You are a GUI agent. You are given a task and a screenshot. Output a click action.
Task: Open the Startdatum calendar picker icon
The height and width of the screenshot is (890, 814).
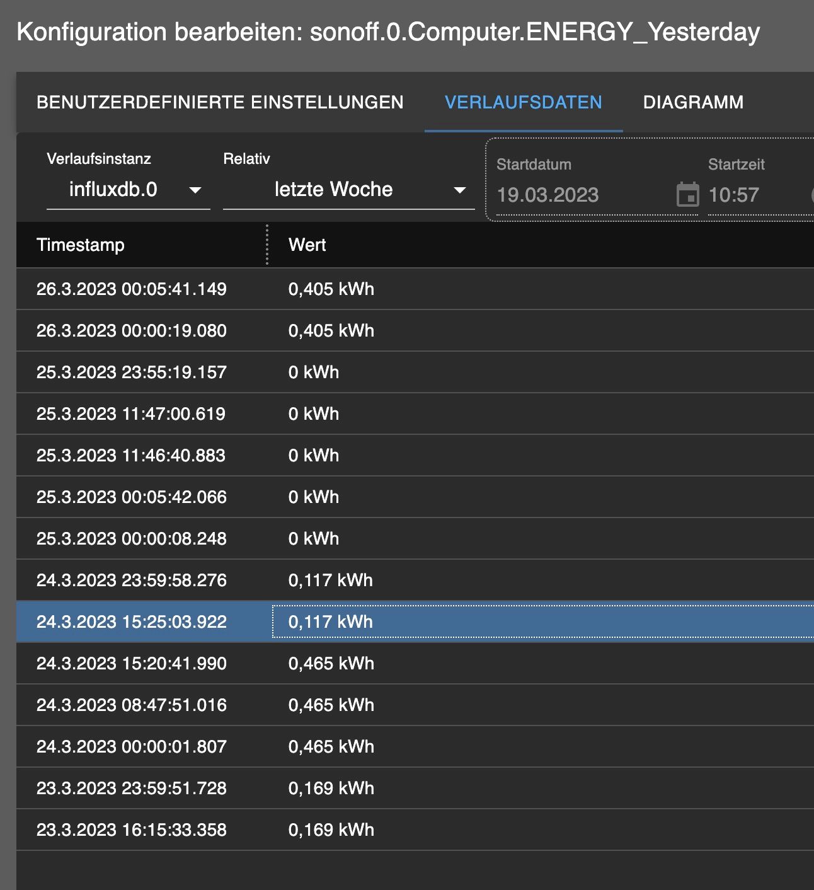(687, 195)
